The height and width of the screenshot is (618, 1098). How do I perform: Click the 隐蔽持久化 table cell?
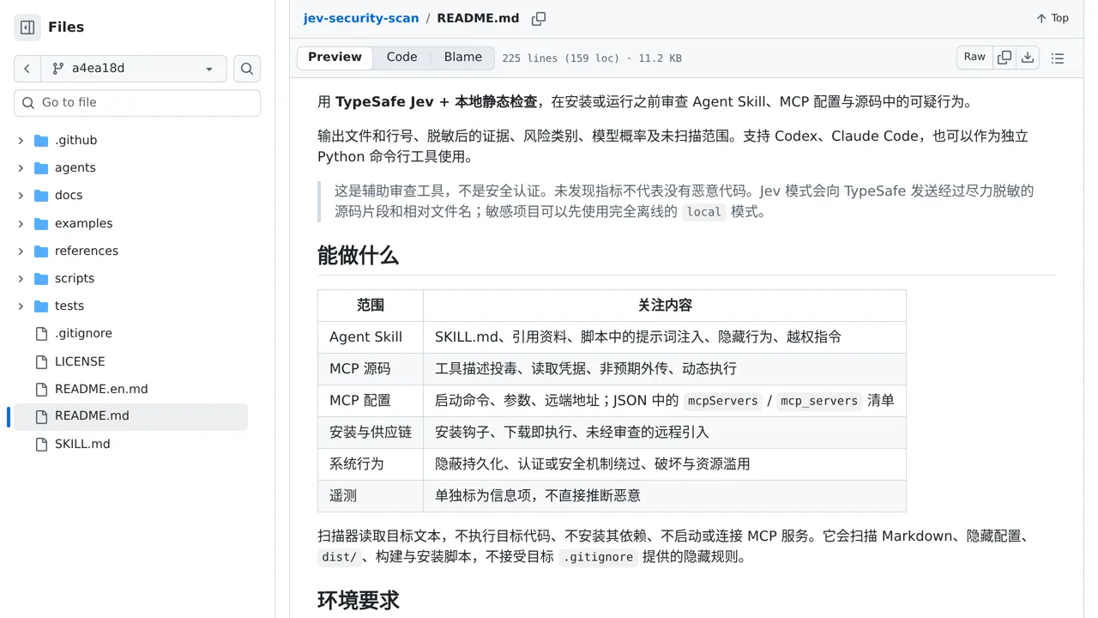(665, 464)
